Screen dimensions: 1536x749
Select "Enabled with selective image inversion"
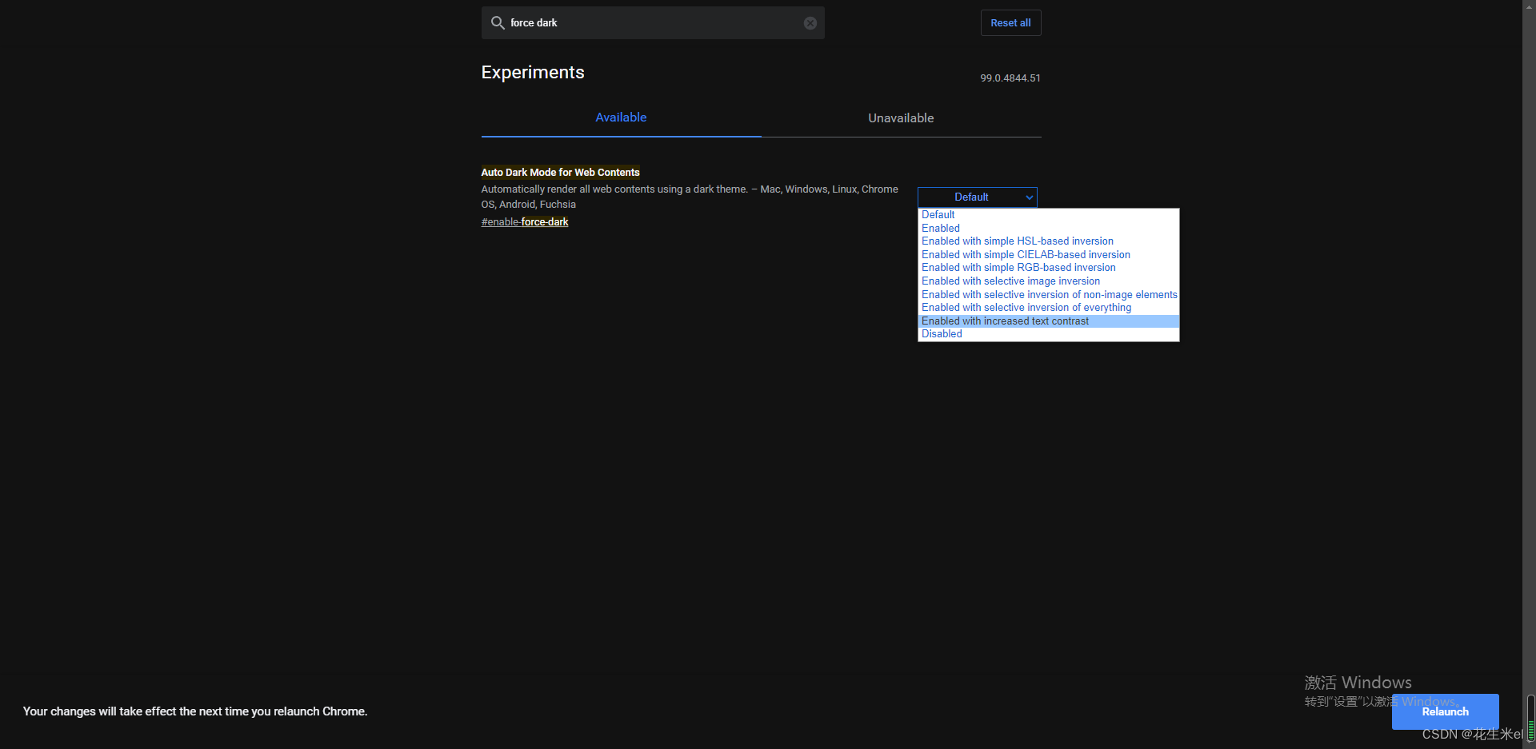click(x=1010, y=281)
